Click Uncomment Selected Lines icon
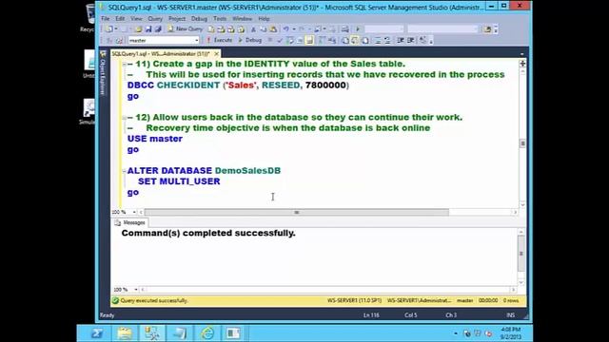 click(387, 40)
